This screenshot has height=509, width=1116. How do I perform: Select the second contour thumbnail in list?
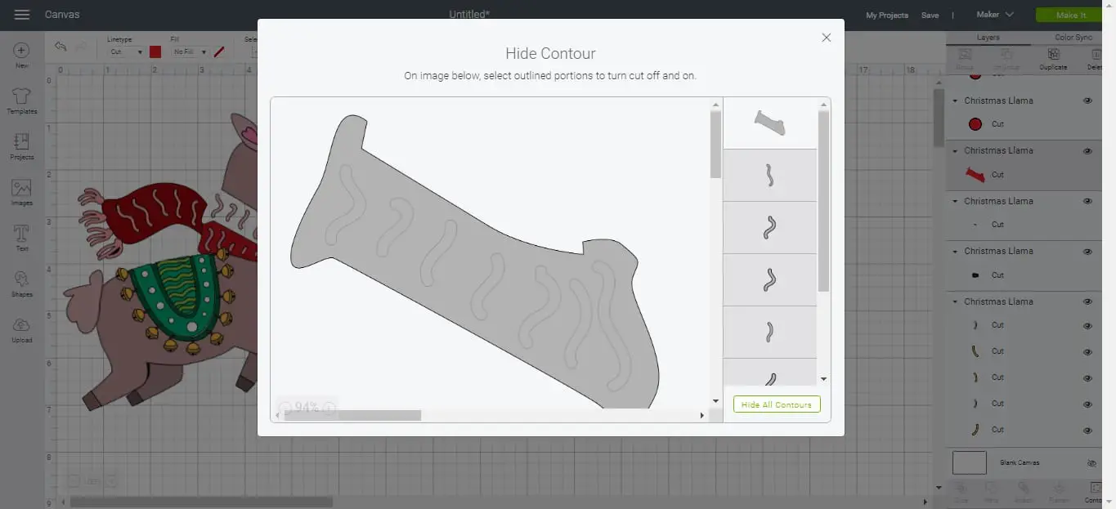(769, 176)
